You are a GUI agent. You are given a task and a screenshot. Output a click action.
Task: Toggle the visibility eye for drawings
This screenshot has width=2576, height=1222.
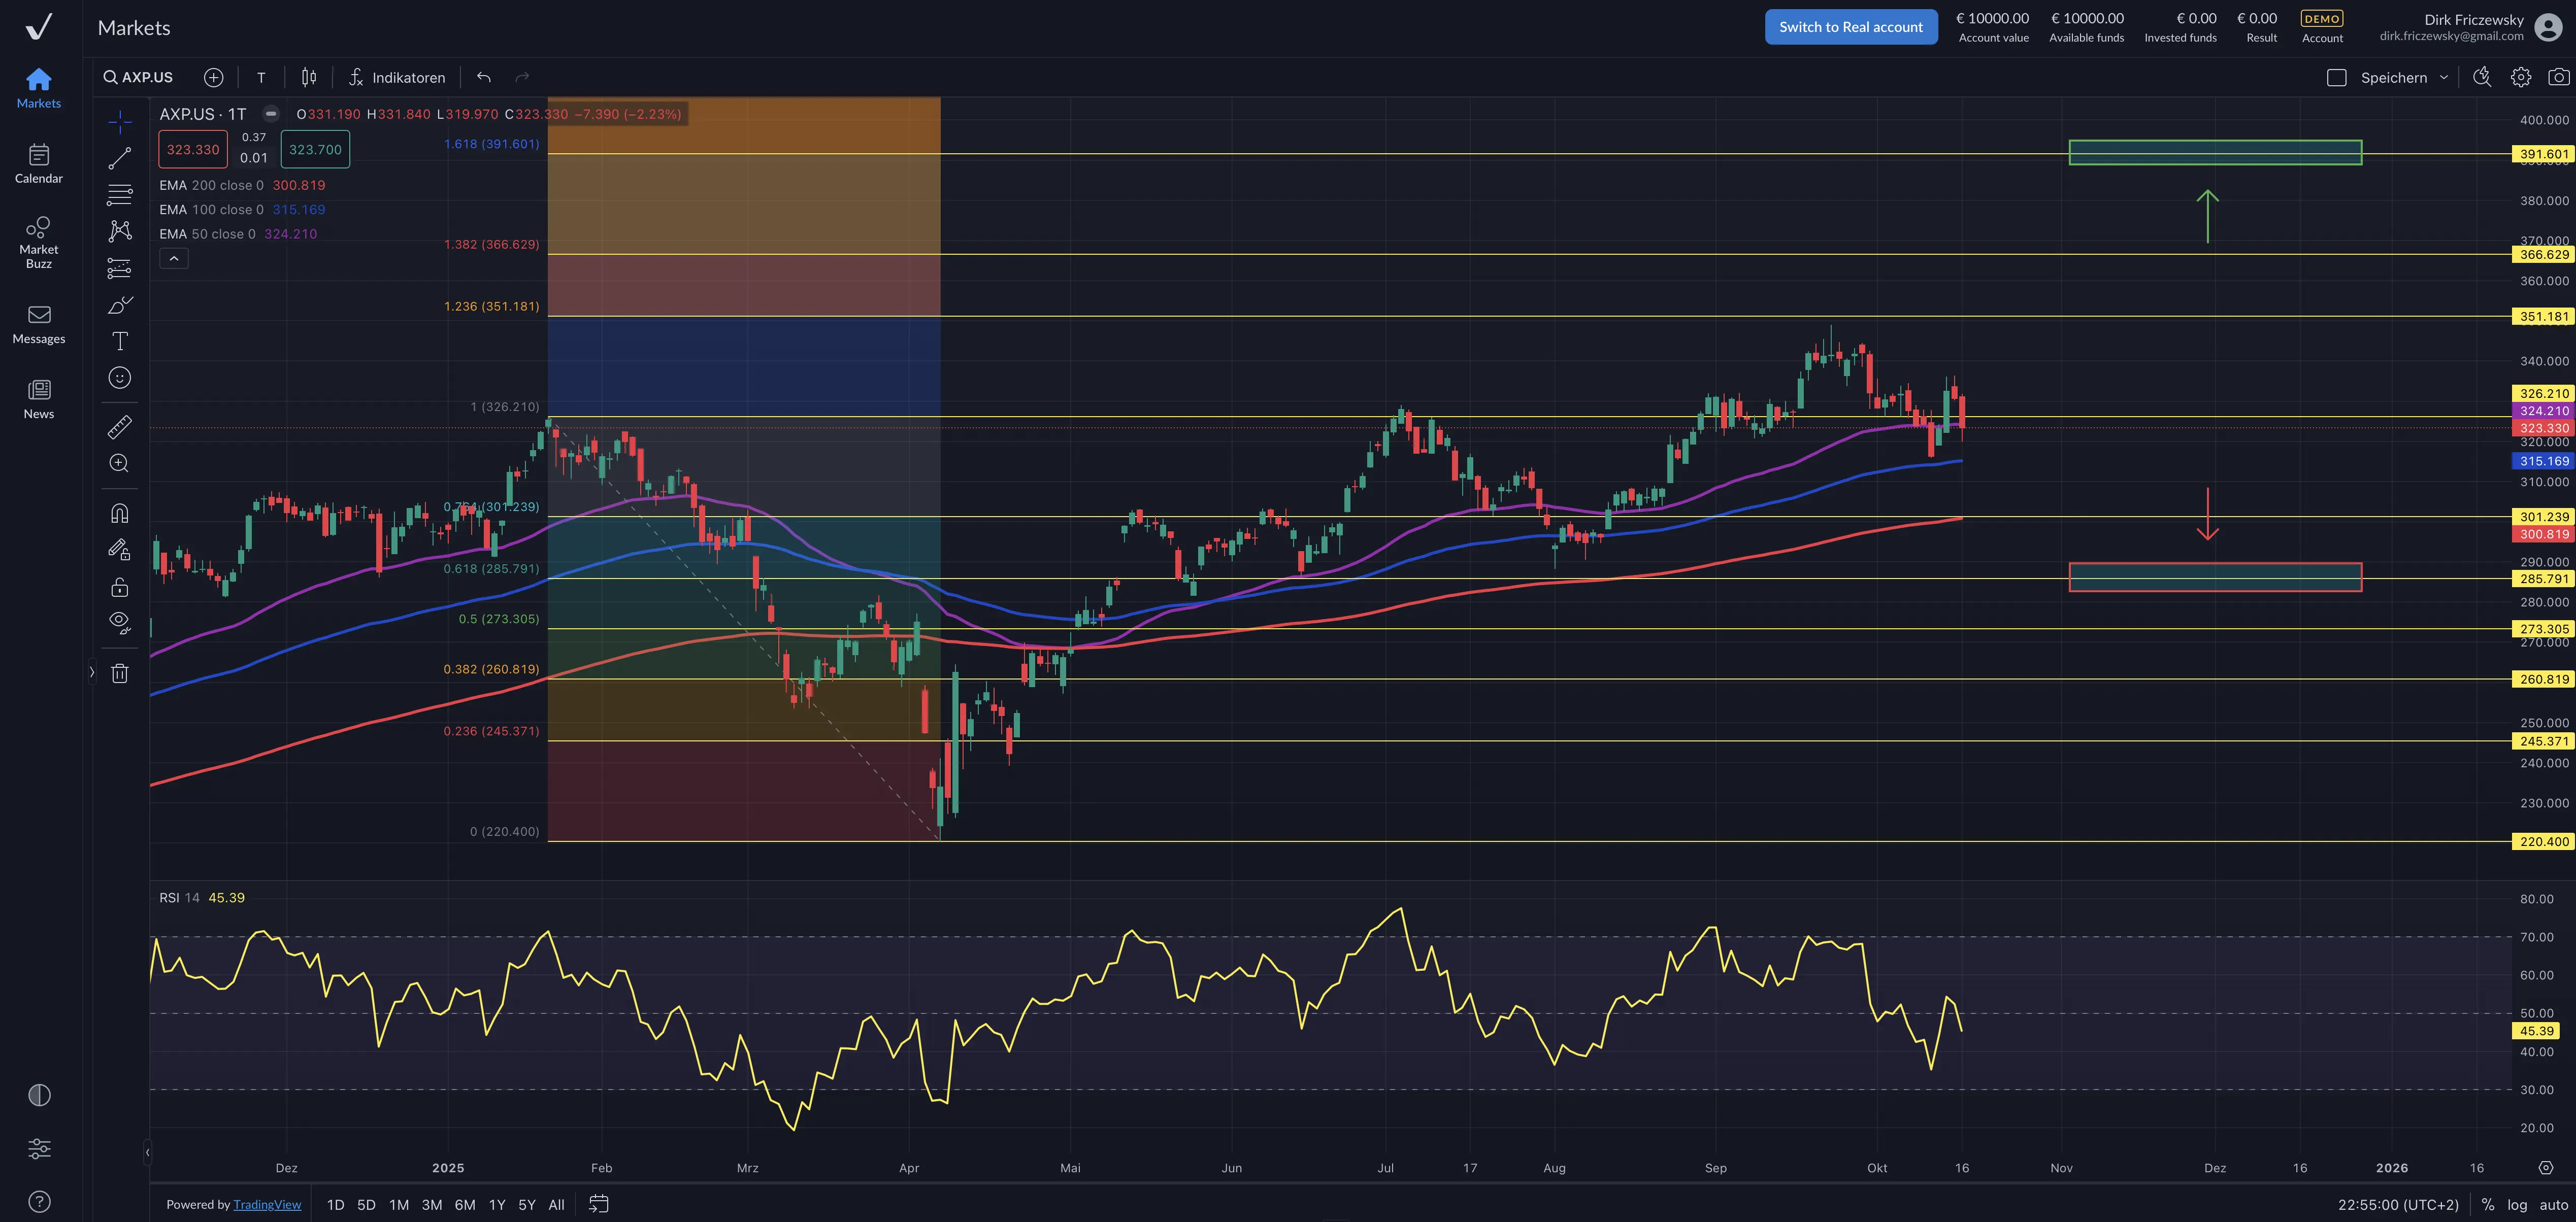pyautogui.click(x=119, y=623)
